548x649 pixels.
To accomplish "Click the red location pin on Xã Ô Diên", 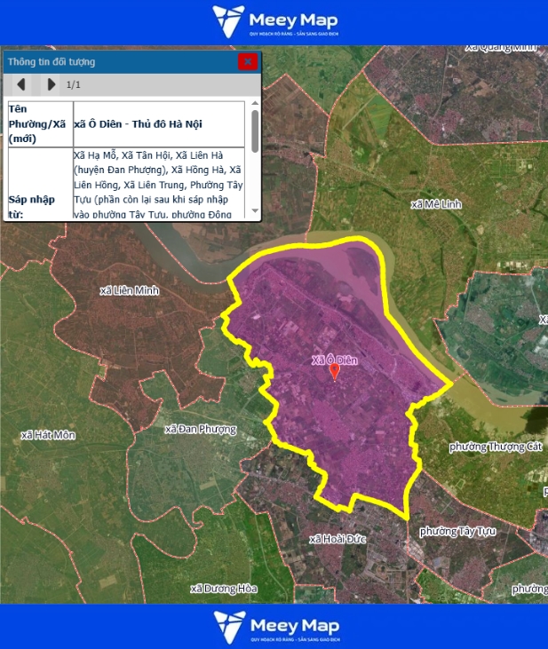I will [335, 371].
